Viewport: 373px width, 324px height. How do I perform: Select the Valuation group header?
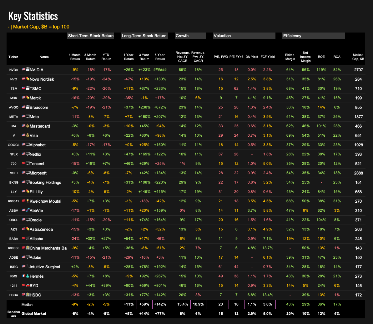tap(244, 36)
